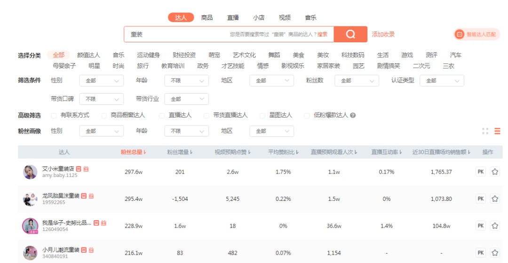Enable the 直播达人 checkbox
The image size is (508, 263).
click(162, 115)
